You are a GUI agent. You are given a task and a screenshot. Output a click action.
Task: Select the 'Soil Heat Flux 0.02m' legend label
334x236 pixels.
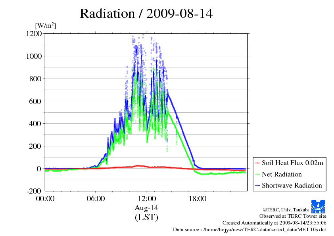pos(292,163)
